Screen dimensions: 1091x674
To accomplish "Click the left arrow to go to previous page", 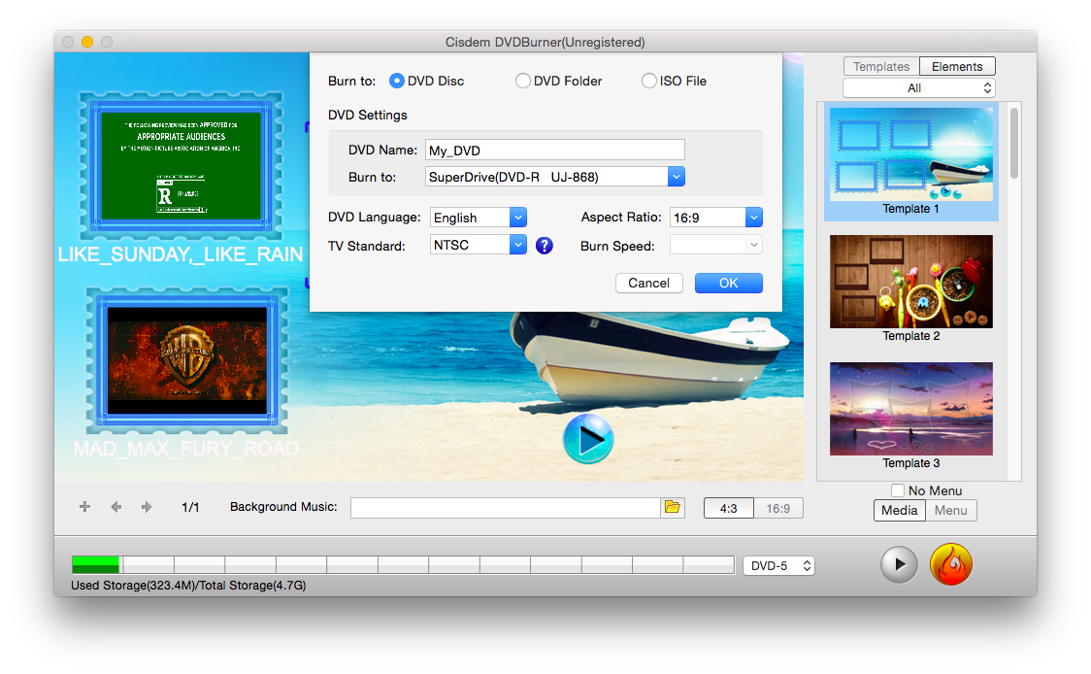I will point(116,506).
